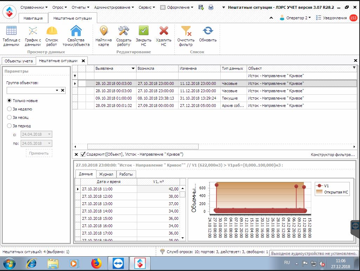Collapse the ribbon with the up arrow
Image resolution: width=360 pixels, height=271 pixels.
[271, 18]
